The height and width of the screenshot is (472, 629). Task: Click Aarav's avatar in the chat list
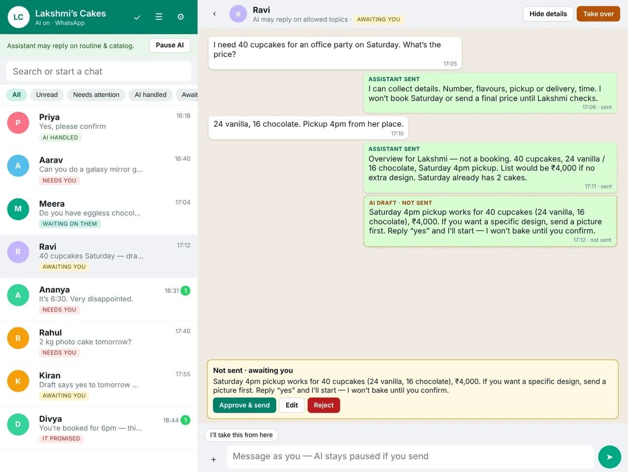pos(18,166)
